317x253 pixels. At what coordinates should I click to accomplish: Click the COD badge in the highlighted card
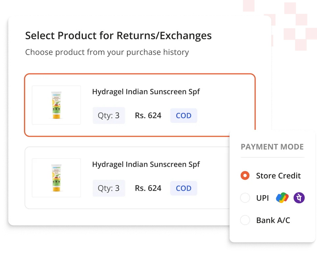pos(183,116)
